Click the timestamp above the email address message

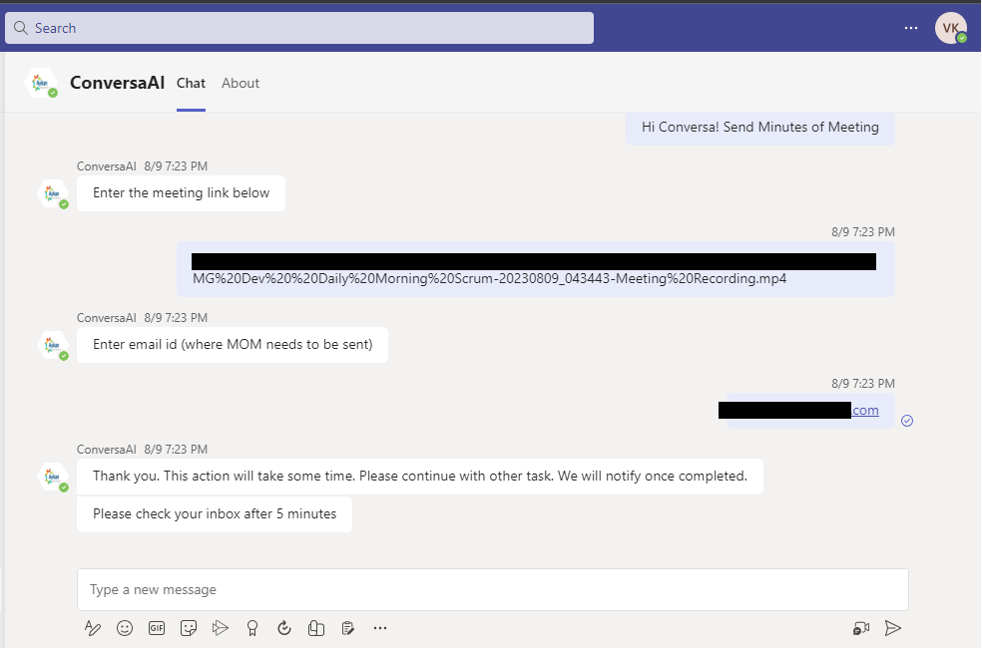click(863, 384)
